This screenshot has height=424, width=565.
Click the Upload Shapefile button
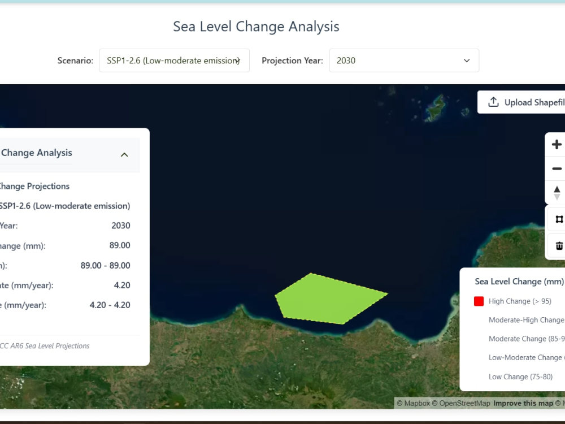(x=521, y=102)
